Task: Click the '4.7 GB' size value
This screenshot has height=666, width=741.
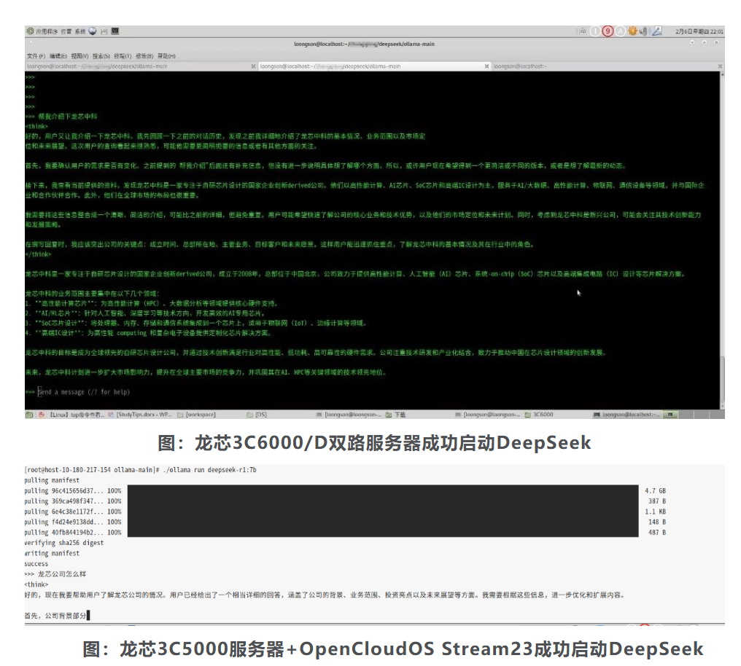Action: tap(656, 491)
